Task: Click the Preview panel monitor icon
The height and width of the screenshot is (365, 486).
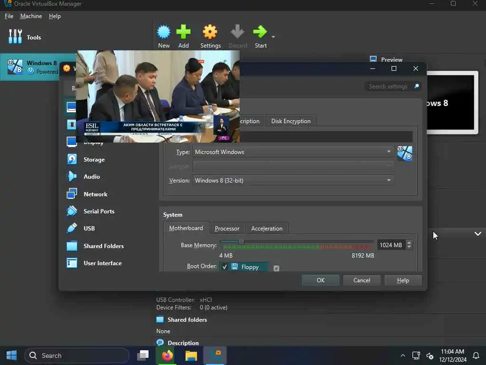Action: coord(373,59)
